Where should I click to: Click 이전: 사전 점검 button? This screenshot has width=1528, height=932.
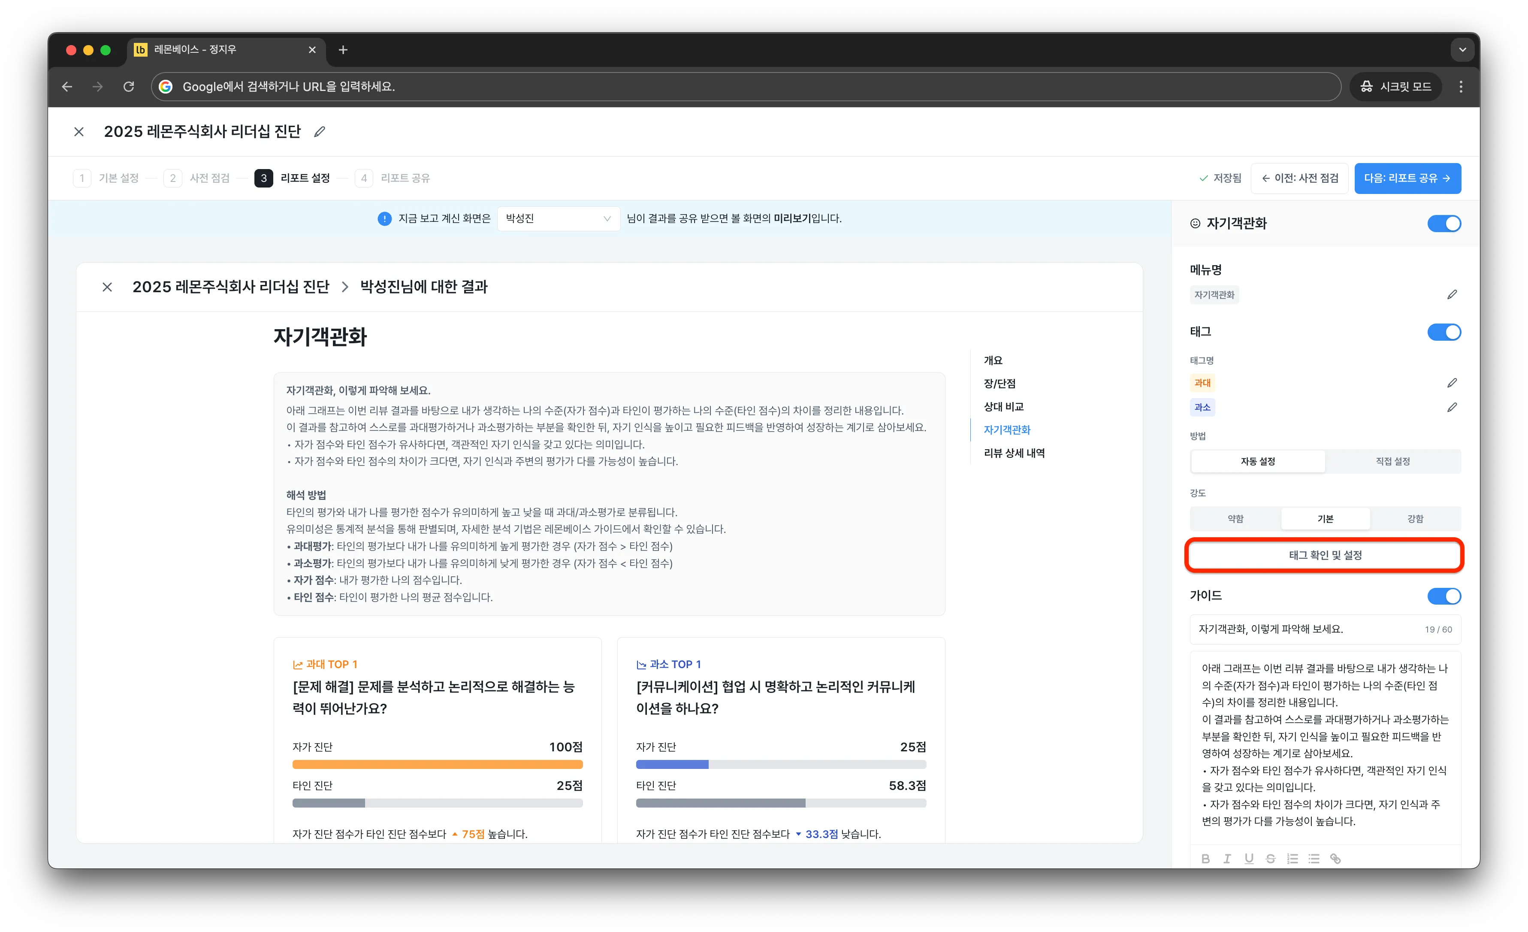tap(1299, 178)
